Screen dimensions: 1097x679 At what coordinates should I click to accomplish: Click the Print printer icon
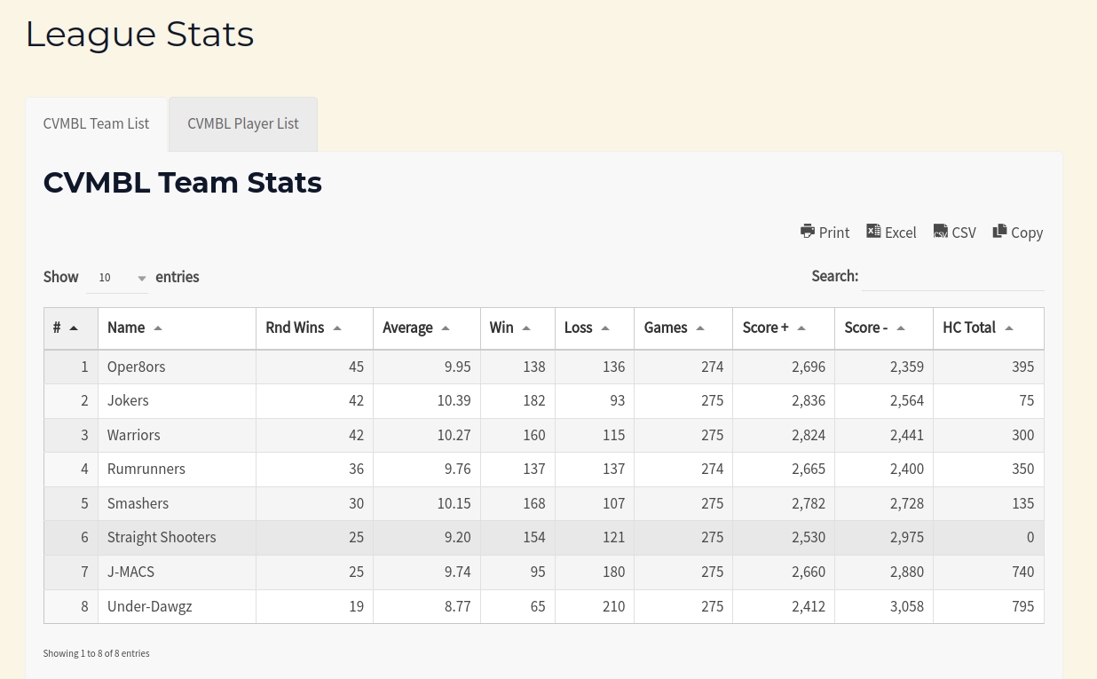[808, 231]
